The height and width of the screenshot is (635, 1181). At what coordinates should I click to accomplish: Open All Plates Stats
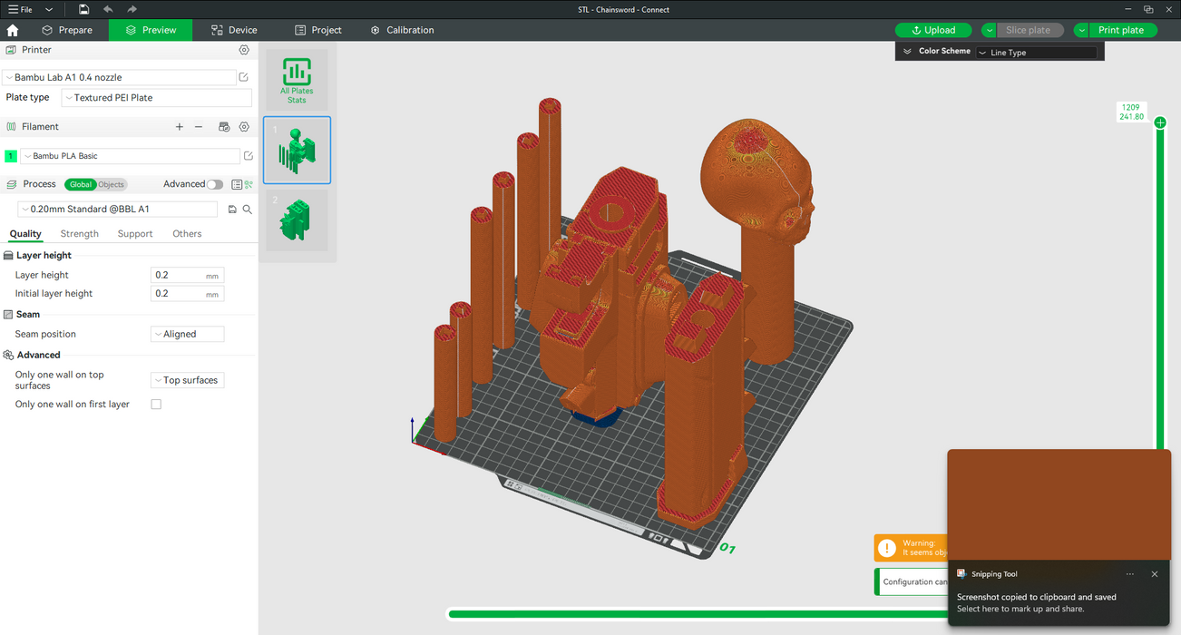tap(297, 81)
